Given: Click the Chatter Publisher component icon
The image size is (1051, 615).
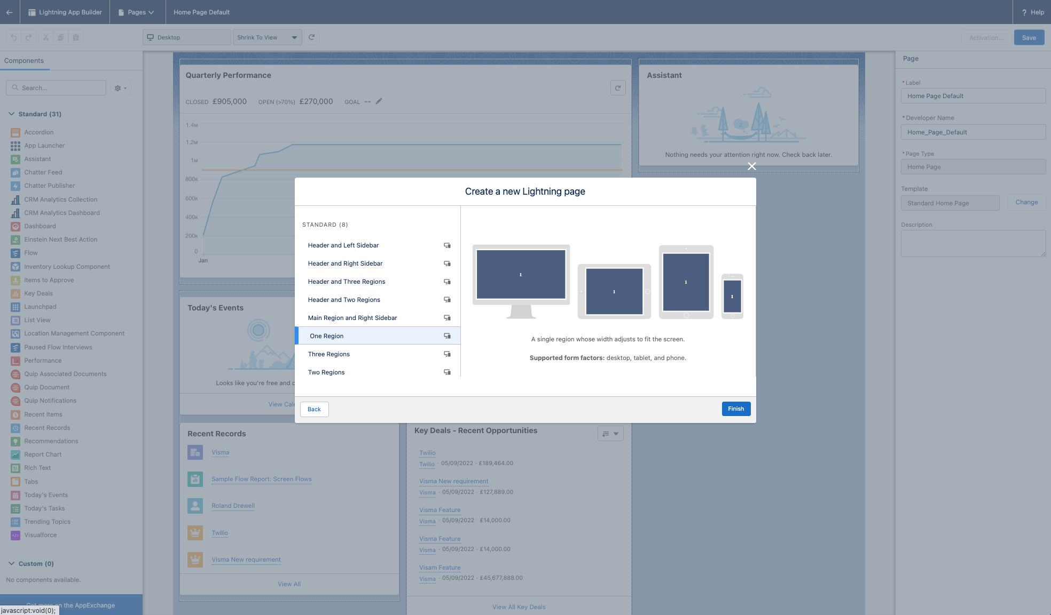Looking at the screenshot, I should (x=15, y=186).
